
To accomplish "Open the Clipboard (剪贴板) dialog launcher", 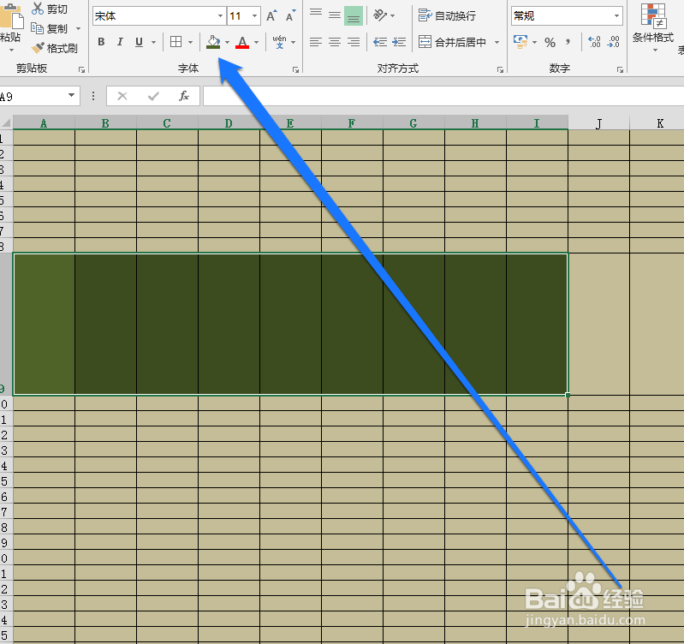I will (x=81, y=70).
